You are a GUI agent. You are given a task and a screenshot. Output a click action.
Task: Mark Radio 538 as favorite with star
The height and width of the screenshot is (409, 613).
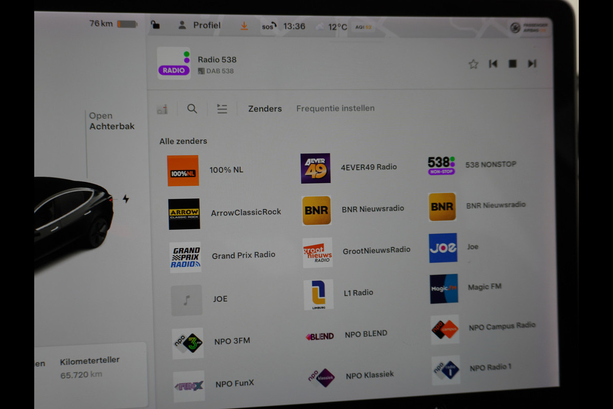pyautogui.click(x=473, y=64)
